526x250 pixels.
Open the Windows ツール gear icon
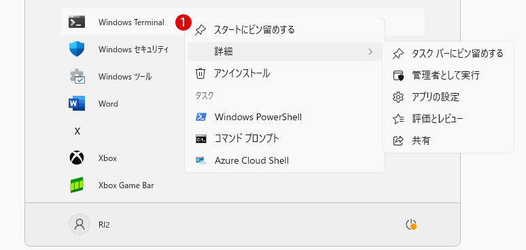pyautogui.click(x=77, y=76)
